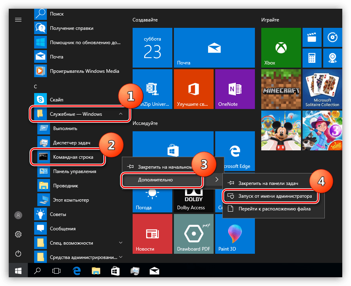Open the Settings gear icon
The image size is (351, 286).
[18, 234]
